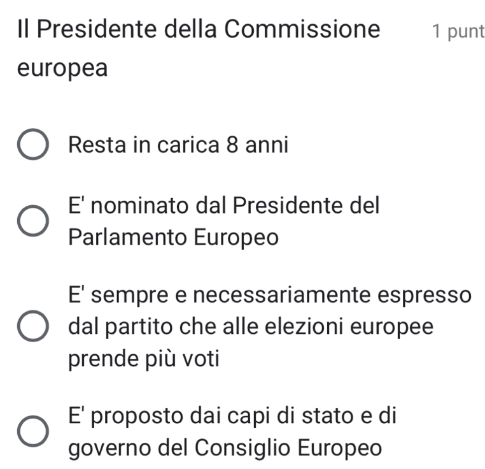Click the line "E' sempre e necessariamente espresso"

pyautogui.click(x=271, y=296)
